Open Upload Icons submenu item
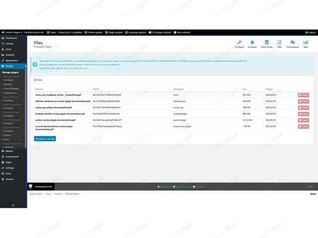This screenshot has height=238, width=318. pyautogui.click(x=9, y=93)
